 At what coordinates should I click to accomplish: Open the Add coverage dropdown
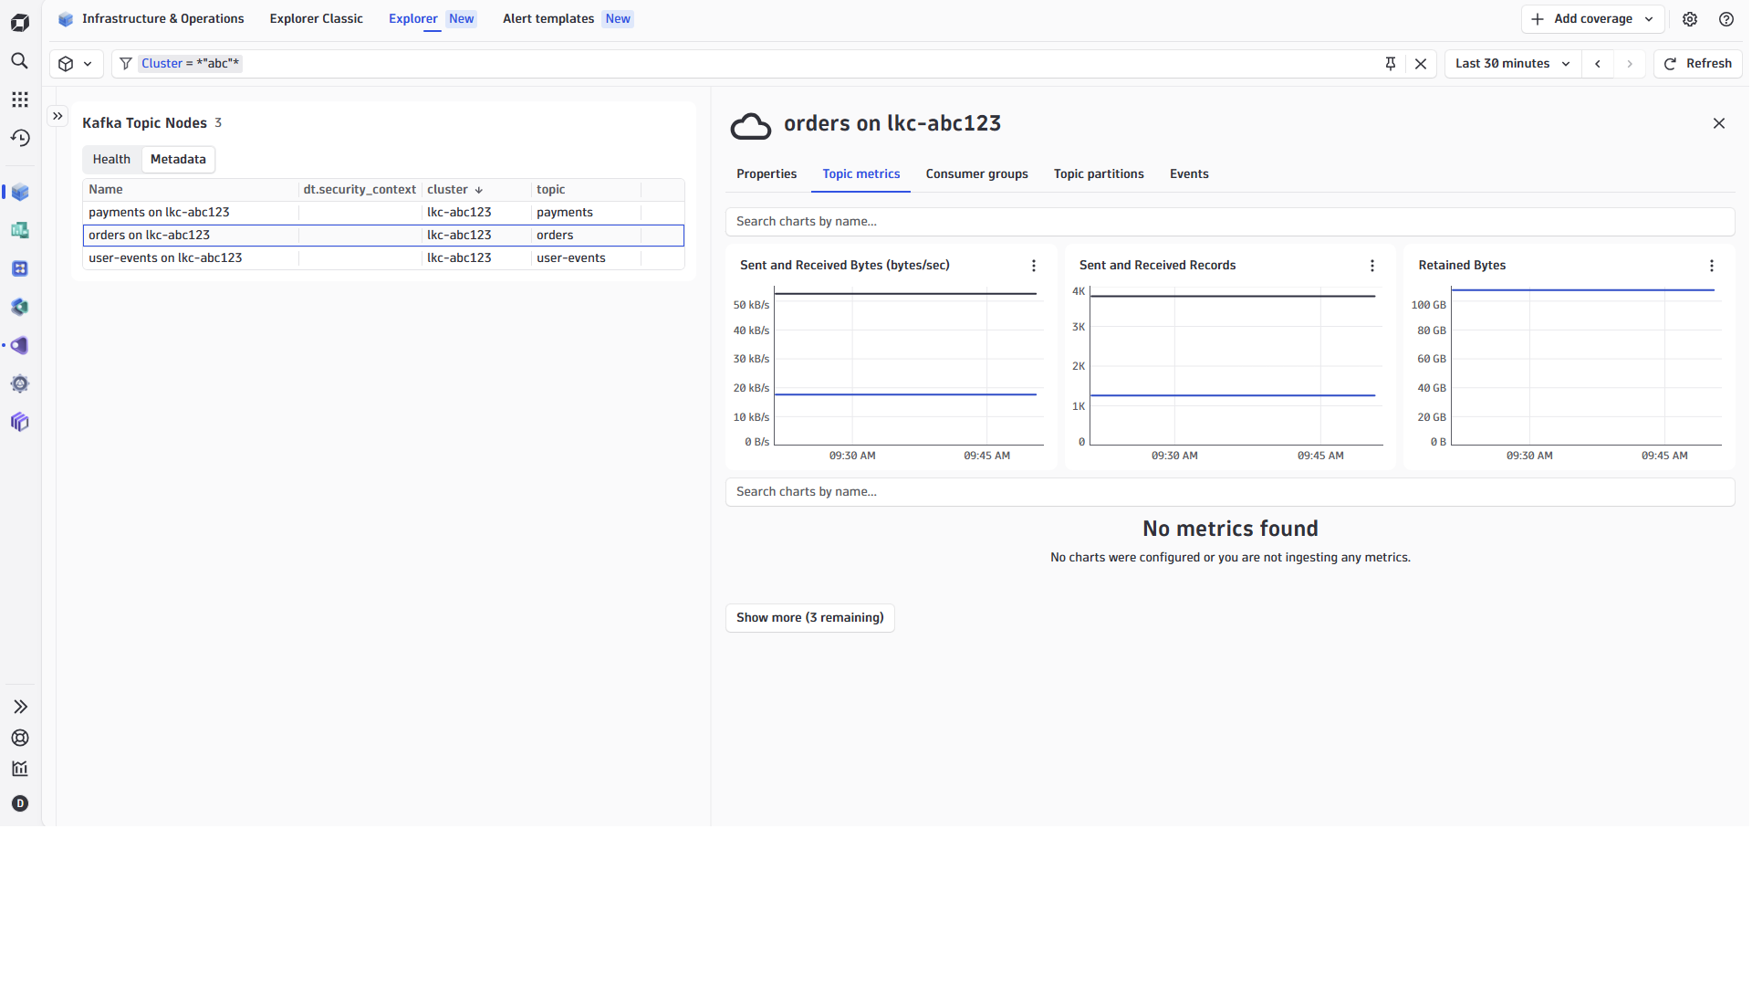point(1592,19)
